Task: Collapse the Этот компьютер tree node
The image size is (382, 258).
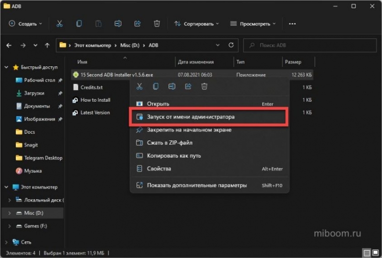Action: [x=6, y=187]
